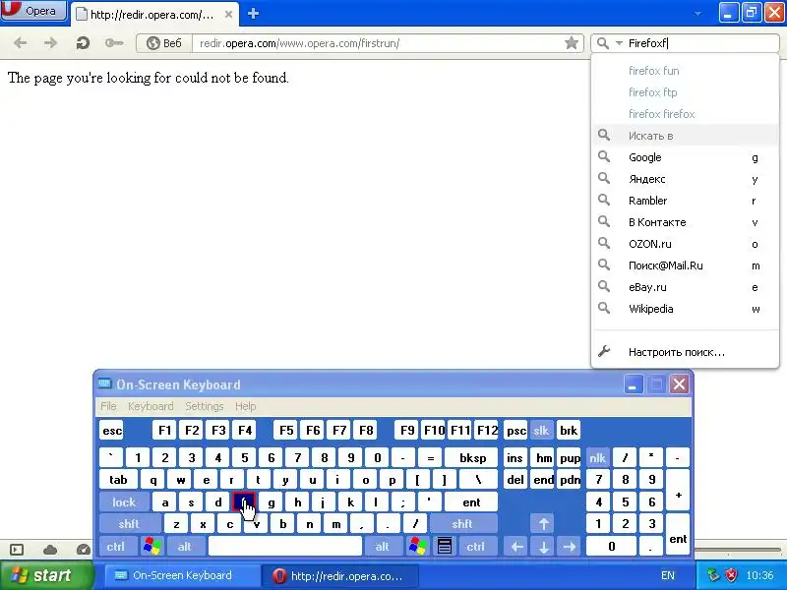The height and width of the screenshot is (590, 787).
Task: Open On-Screen Keyboard Help menu
Action: 245,406
